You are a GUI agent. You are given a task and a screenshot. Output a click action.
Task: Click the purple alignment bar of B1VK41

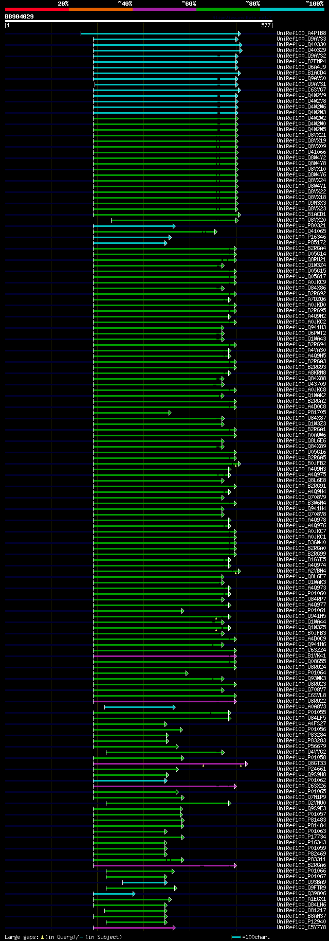pos(164,656)
